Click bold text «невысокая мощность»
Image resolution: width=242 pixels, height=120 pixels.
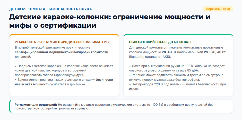32,84
